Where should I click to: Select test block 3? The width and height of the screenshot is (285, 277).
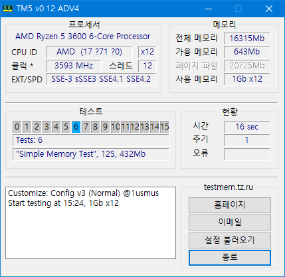47,127
